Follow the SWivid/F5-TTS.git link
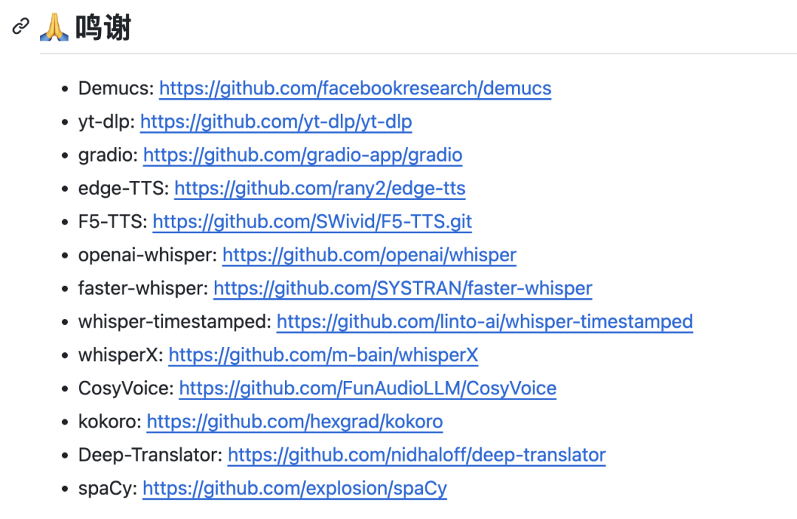The height and width of the screenshot is (519, 797). (312, 221)
